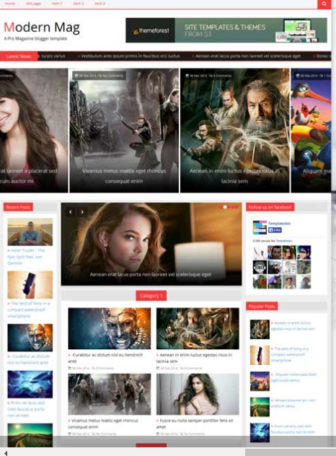336x456 pixels.
Task: Click the slider previous arrow
Action: [x=71, y=212]
